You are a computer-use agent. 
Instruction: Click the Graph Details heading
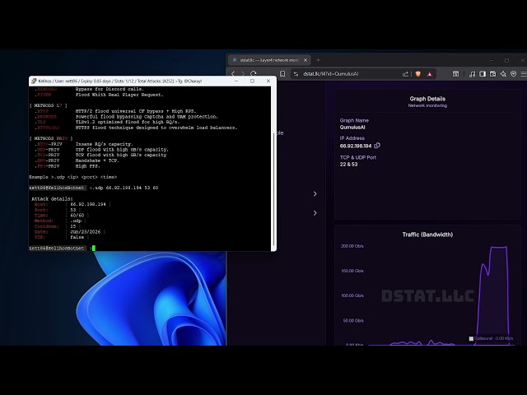click(x=427, y=99)
